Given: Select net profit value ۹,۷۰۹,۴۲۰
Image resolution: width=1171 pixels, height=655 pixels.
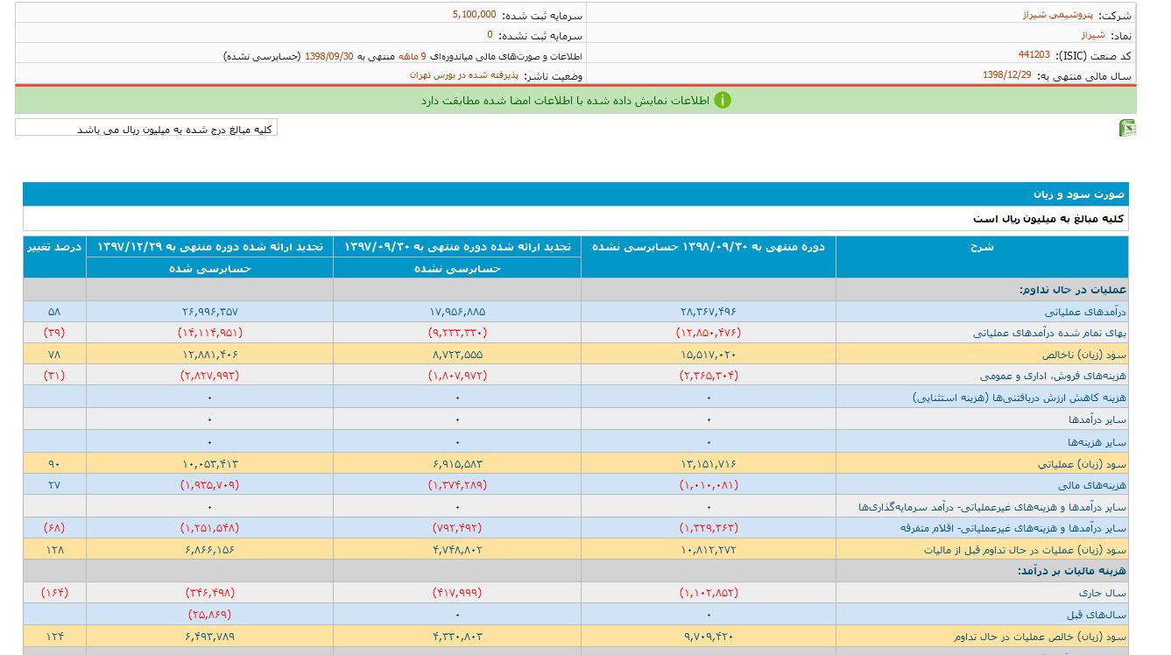Looking at the screenshot, I should (x=709, y=637).
